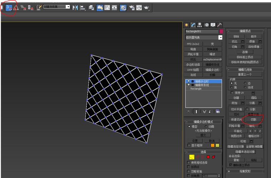Open the Material Editor icon

(123, 7)
